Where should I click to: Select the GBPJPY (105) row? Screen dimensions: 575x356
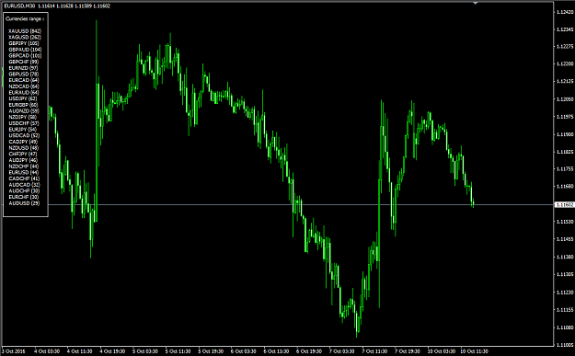[24, 43]
